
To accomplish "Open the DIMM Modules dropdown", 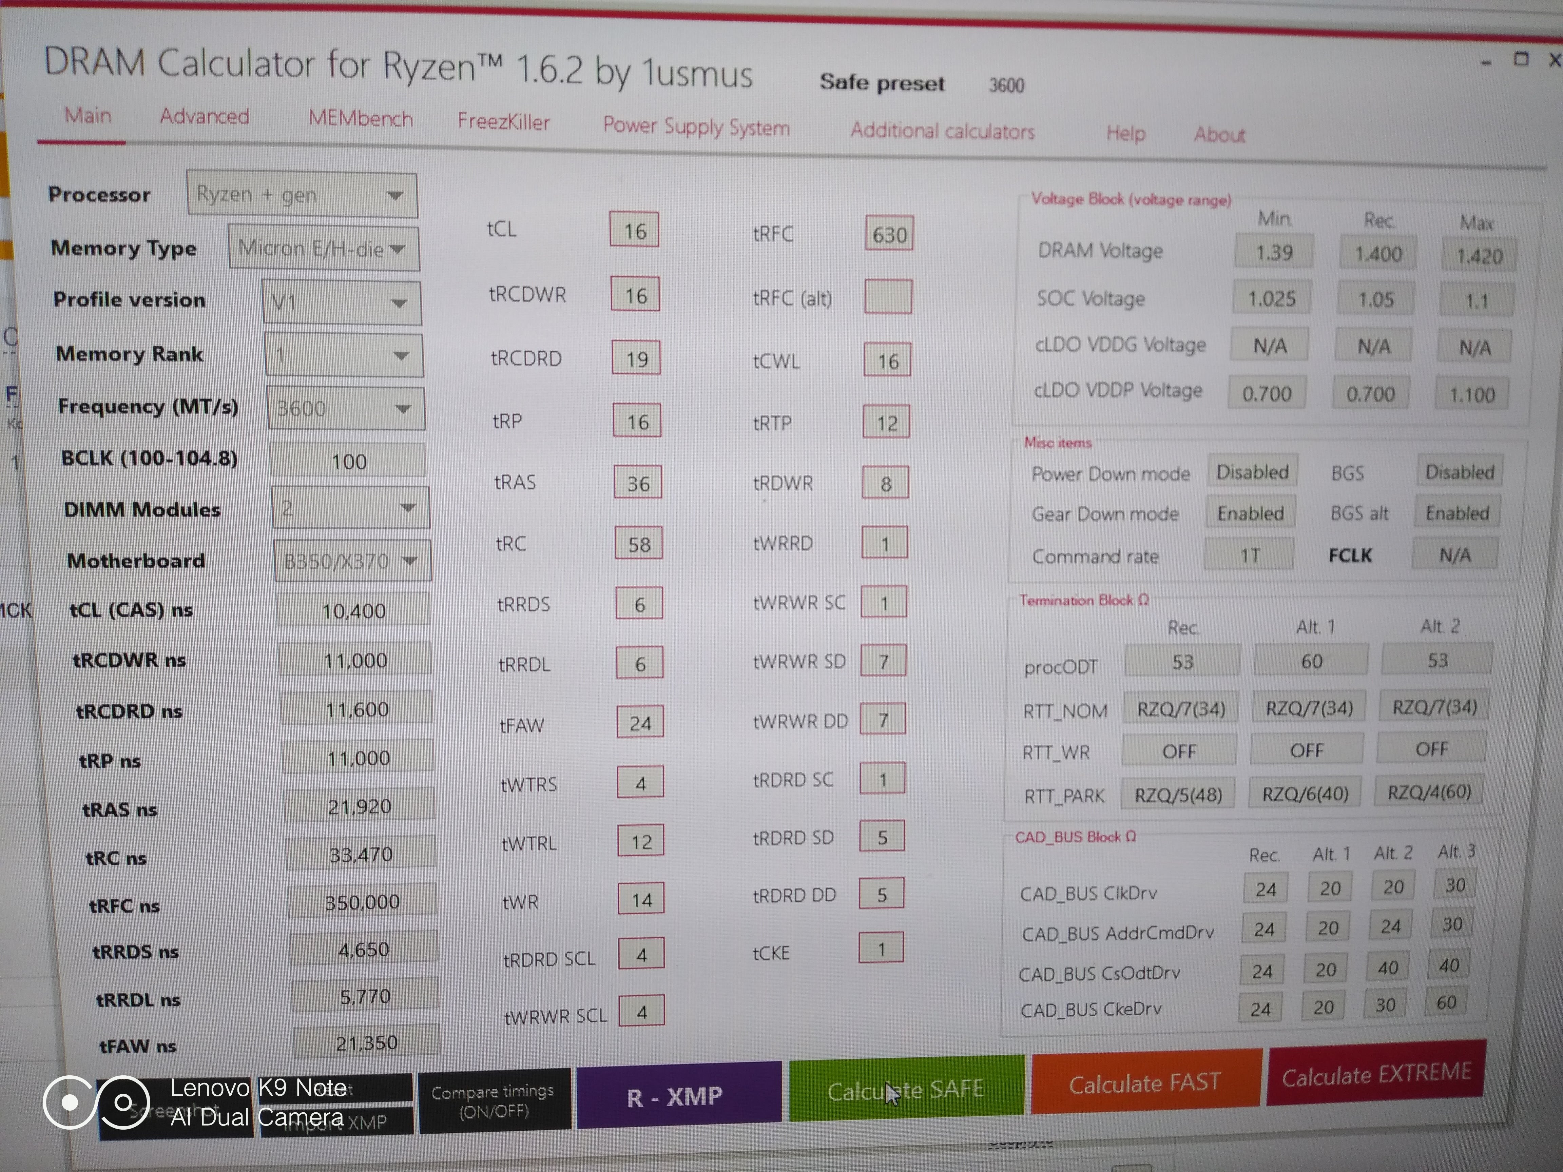I will coord(350,508).
